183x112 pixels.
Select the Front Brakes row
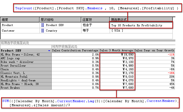(x=26, y=88)
